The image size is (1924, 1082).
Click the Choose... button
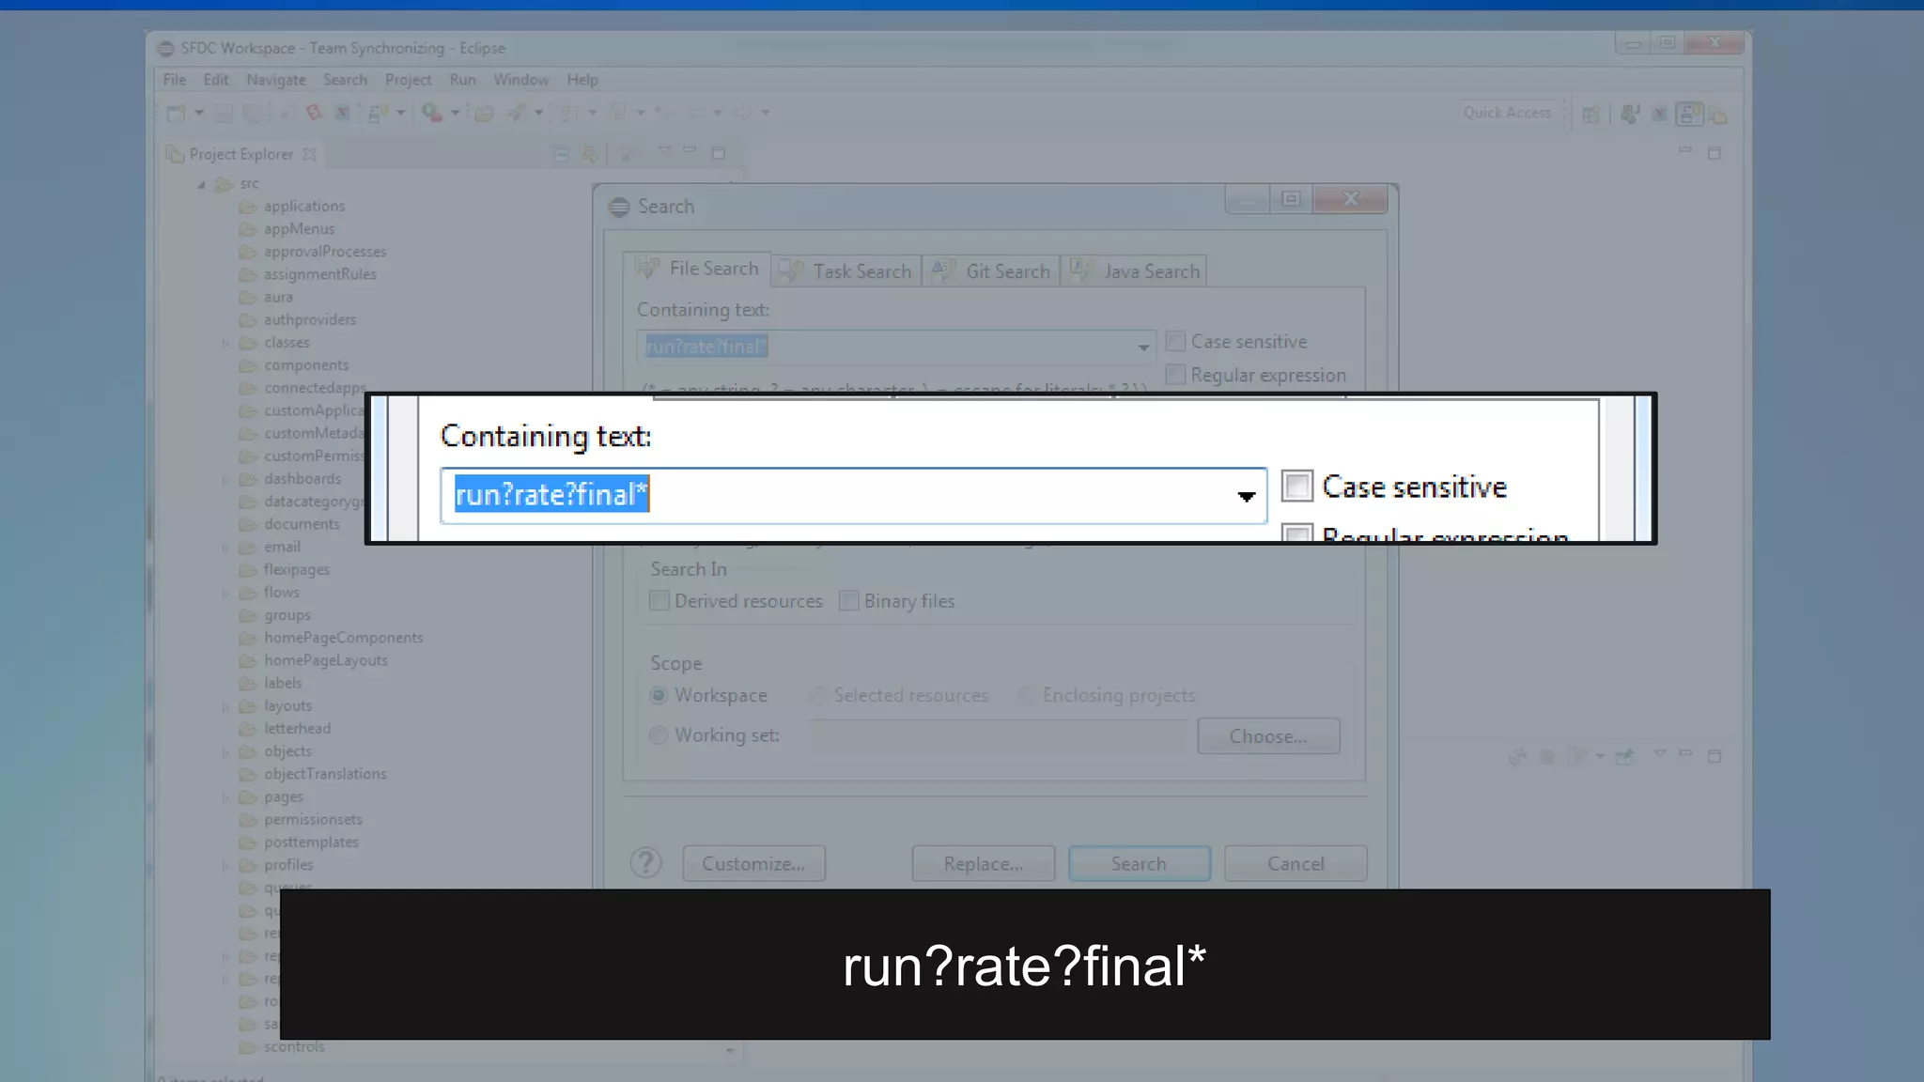pyautogui.click(x=1268, y=736)
